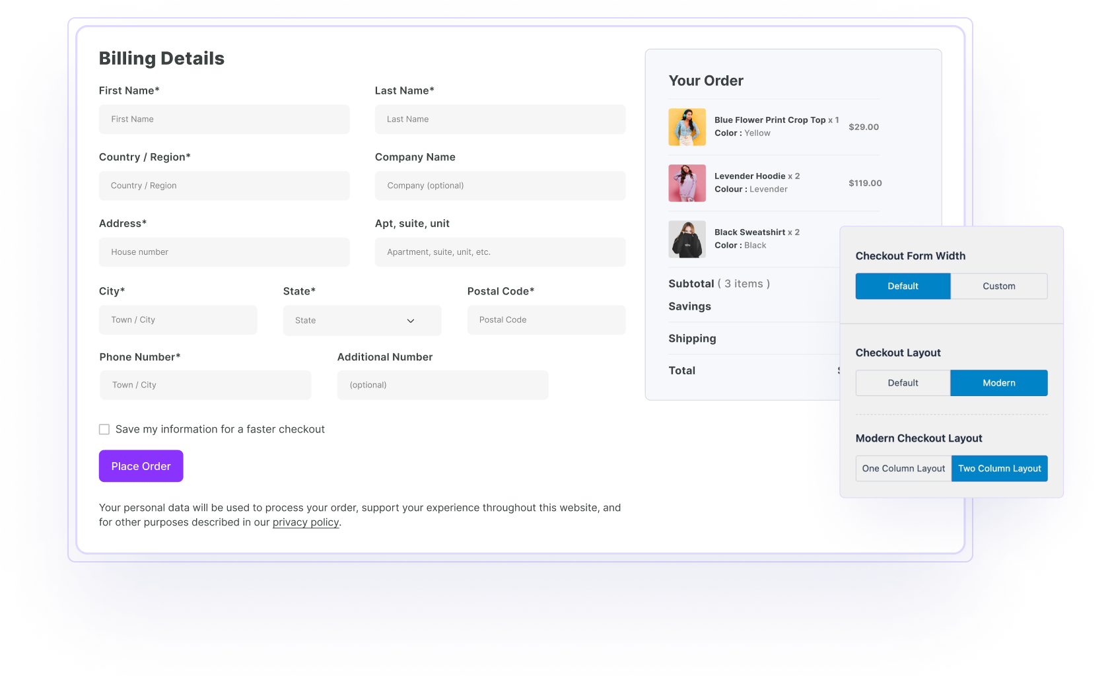Choose Modern under Checkout Layout
This screenshot has height=680, width=1112.
coord(998,383)
